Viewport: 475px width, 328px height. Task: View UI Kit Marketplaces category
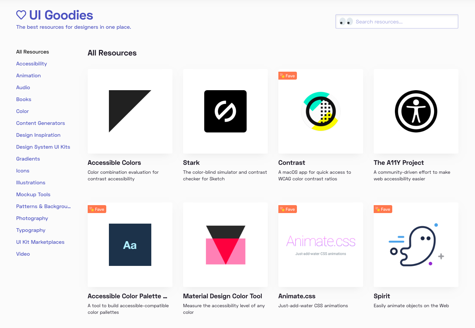(40, 242)
